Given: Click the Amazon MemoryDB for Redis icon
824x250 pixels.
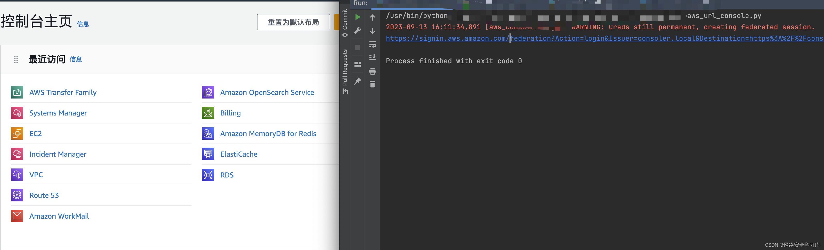Looking at the screenshot, I should [x=208, y=133].
